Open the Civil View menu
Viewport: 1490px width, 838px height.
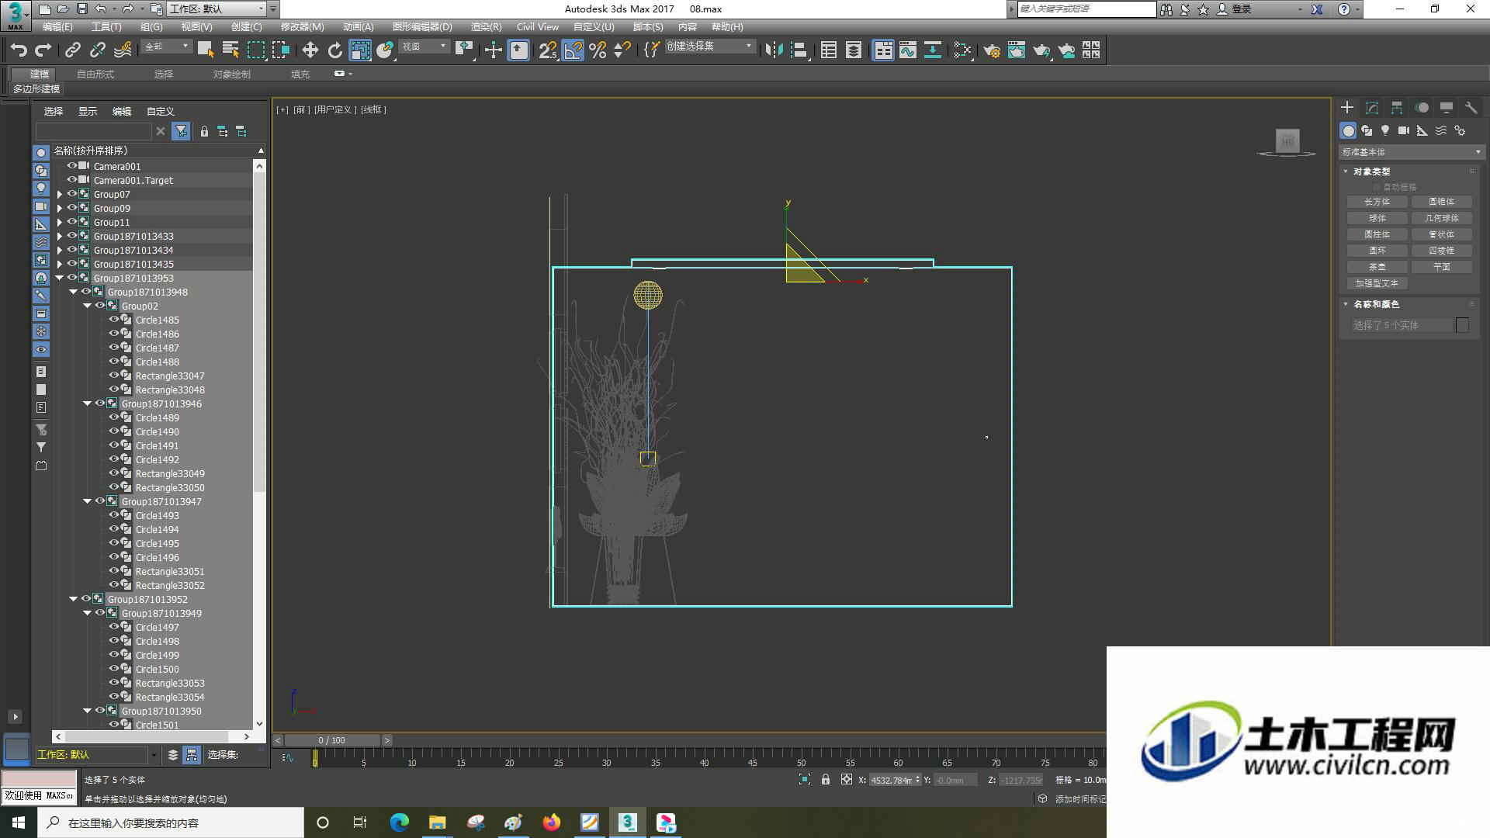538,26
